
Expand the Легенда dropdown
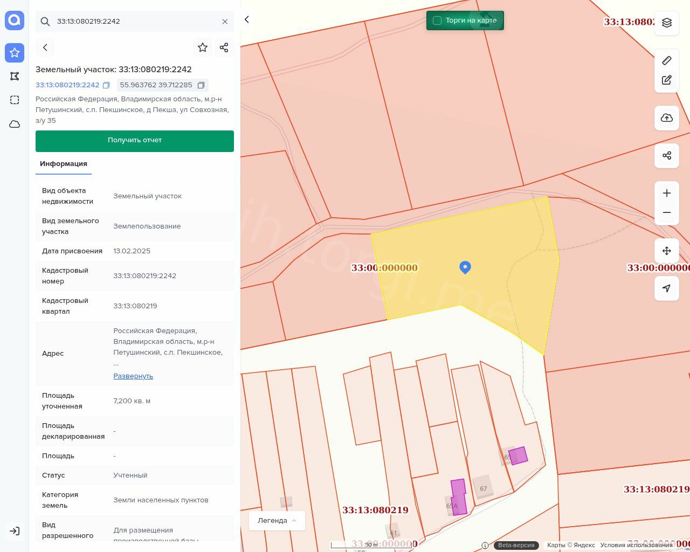277,521
